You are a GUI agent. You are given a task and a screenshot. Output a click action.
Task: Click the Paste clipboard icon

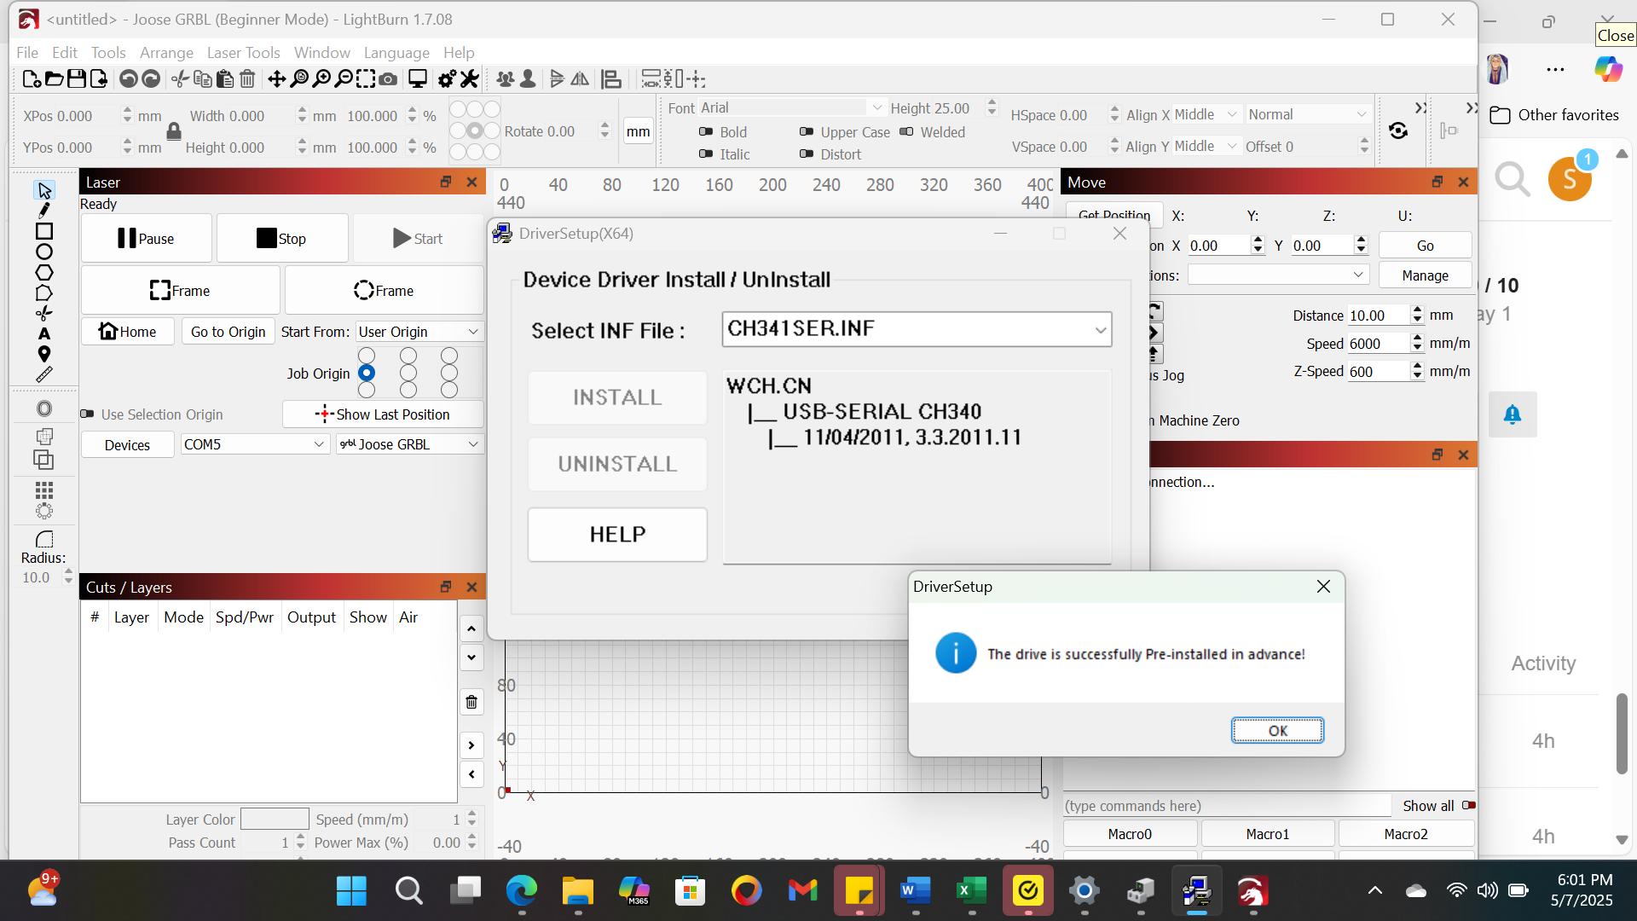coord(225,79)
